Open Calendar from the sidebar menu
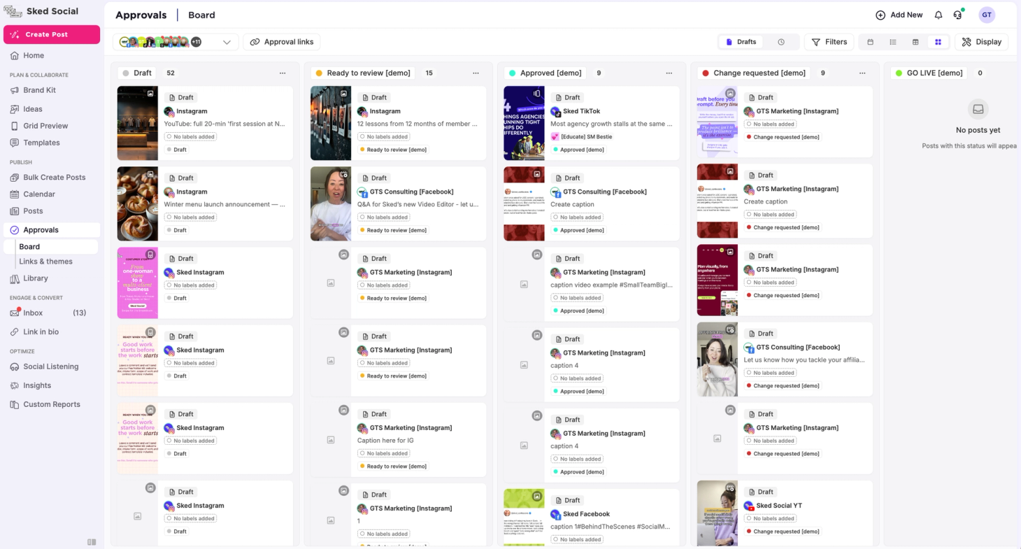 click(x=39, y=194)
